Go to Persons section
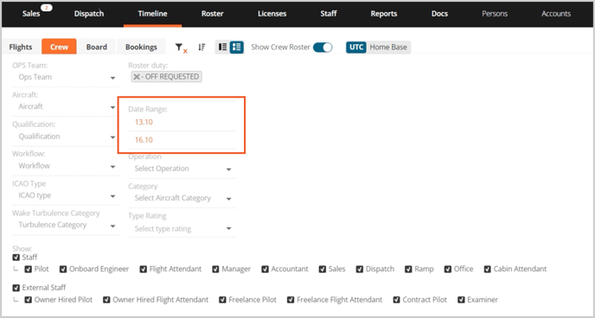 495,14
